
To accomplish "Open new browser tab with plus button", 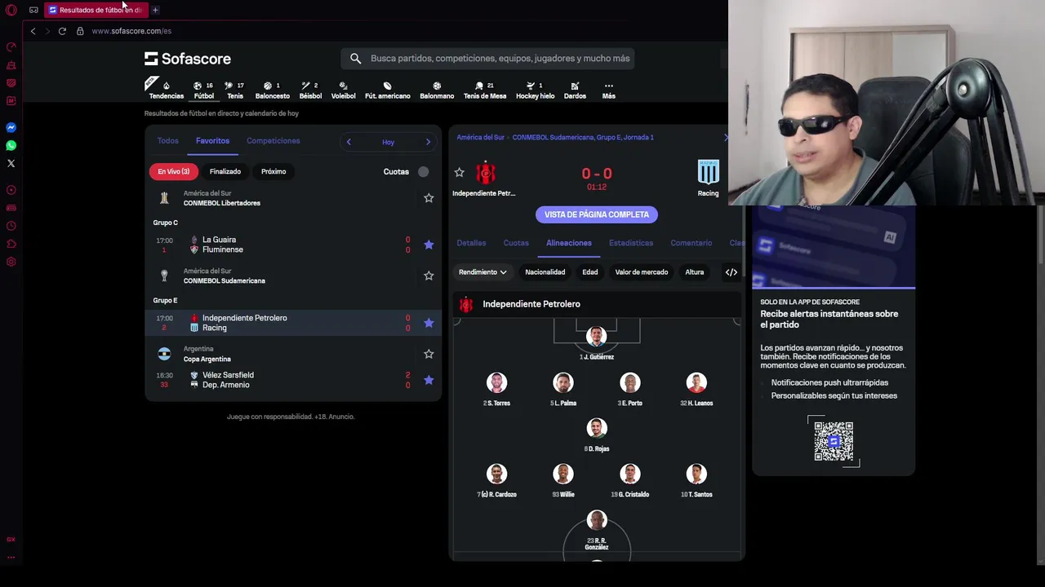I will tap(155, 10).
